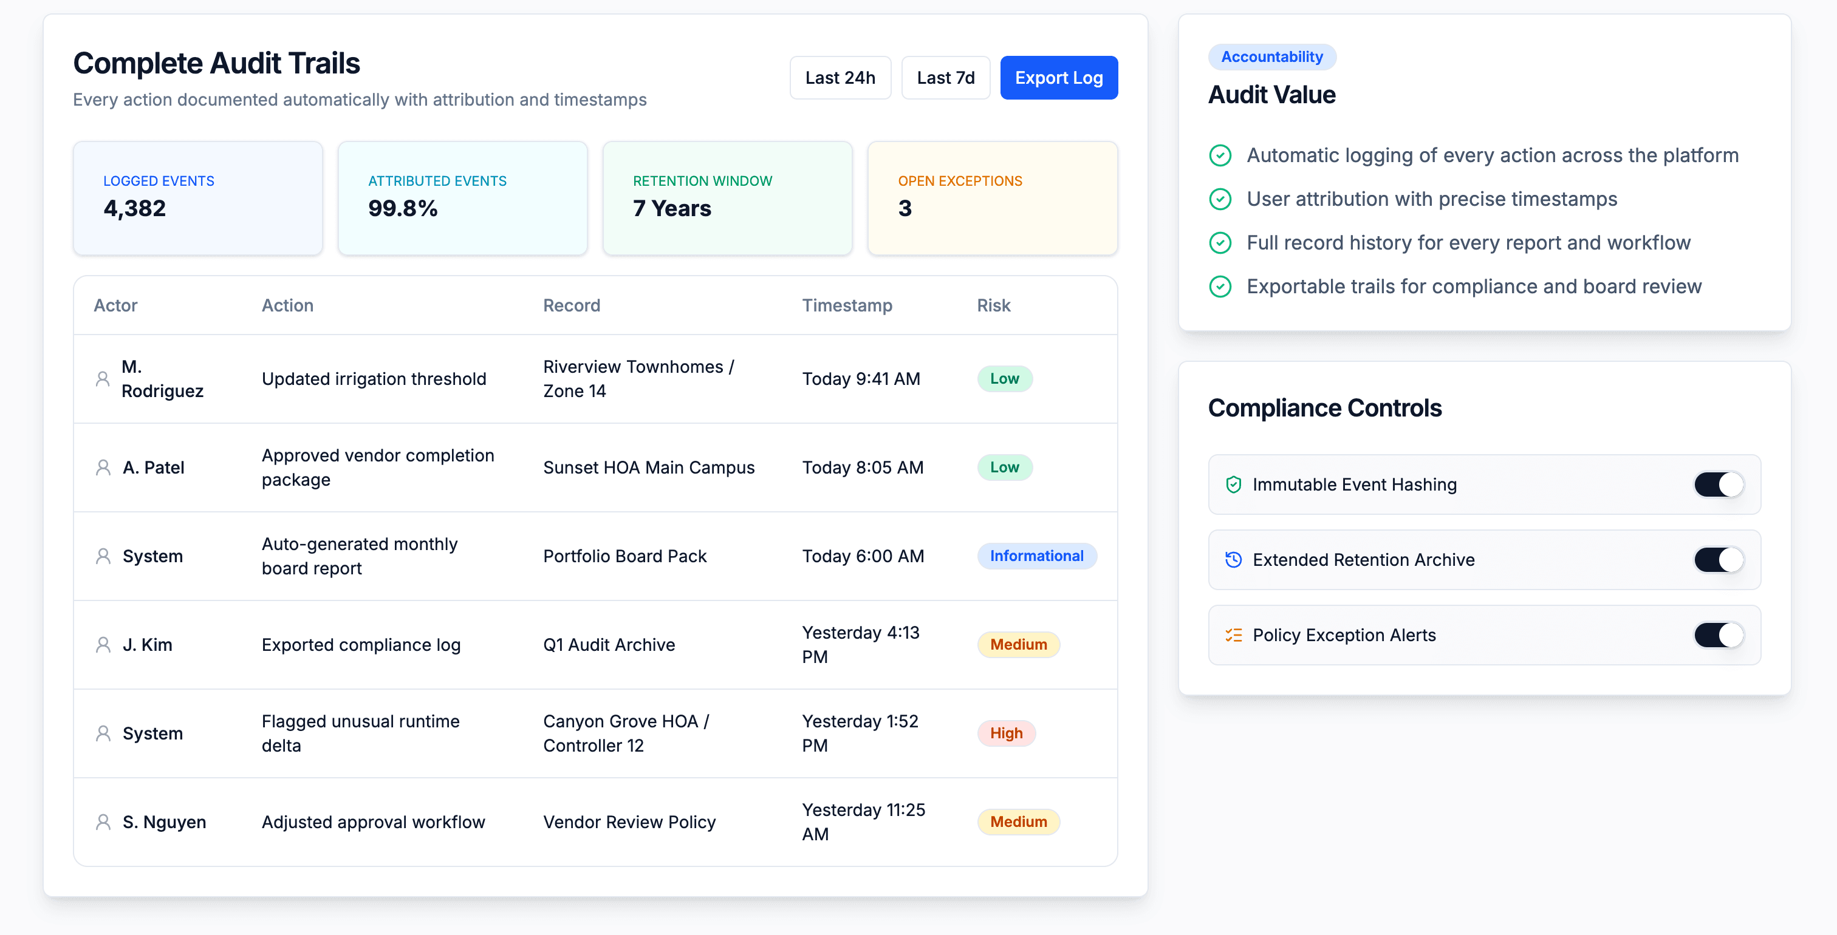Disable Policy Exception Alerts
Image resolution: width=1837 pixels, height=935 pixels.
(1719, 634)
